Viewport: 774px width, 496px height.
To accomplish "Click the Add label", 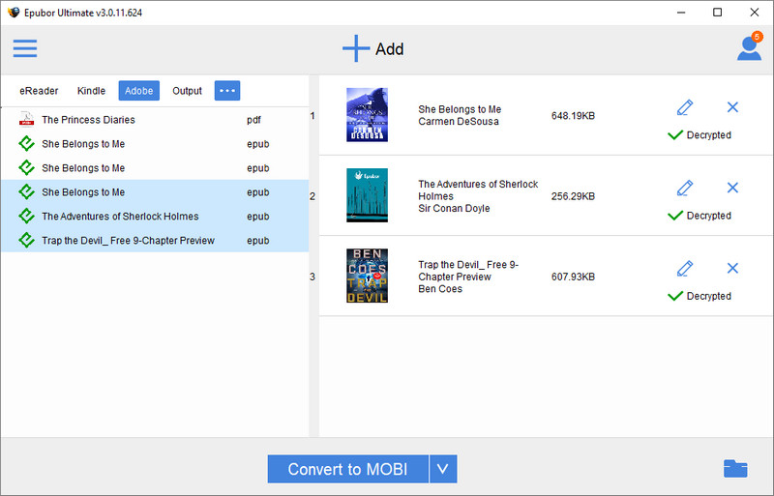I will coord(390,49).
